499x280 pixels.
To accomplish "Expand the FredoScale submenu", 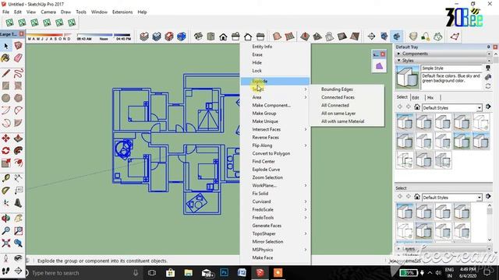I will coord(305,209).
